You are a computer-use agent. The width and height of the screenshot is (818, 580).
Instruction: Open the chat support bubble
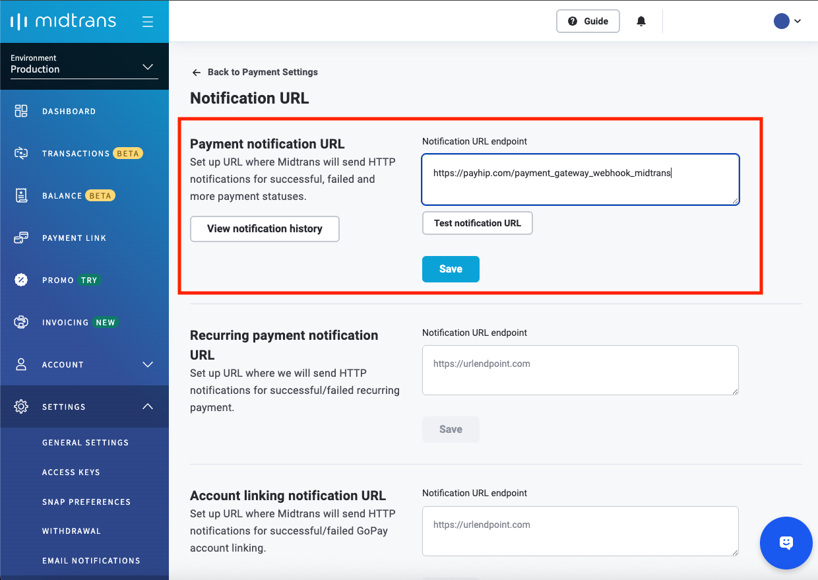786,543
